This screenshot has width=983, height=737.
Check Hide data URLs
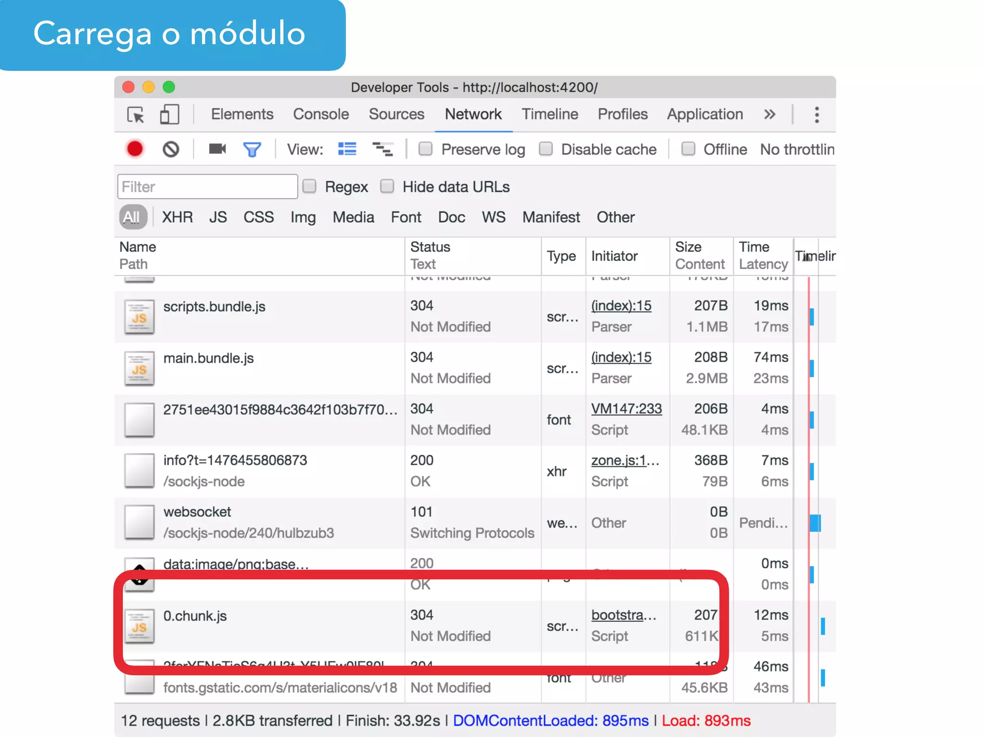(387, 186)
